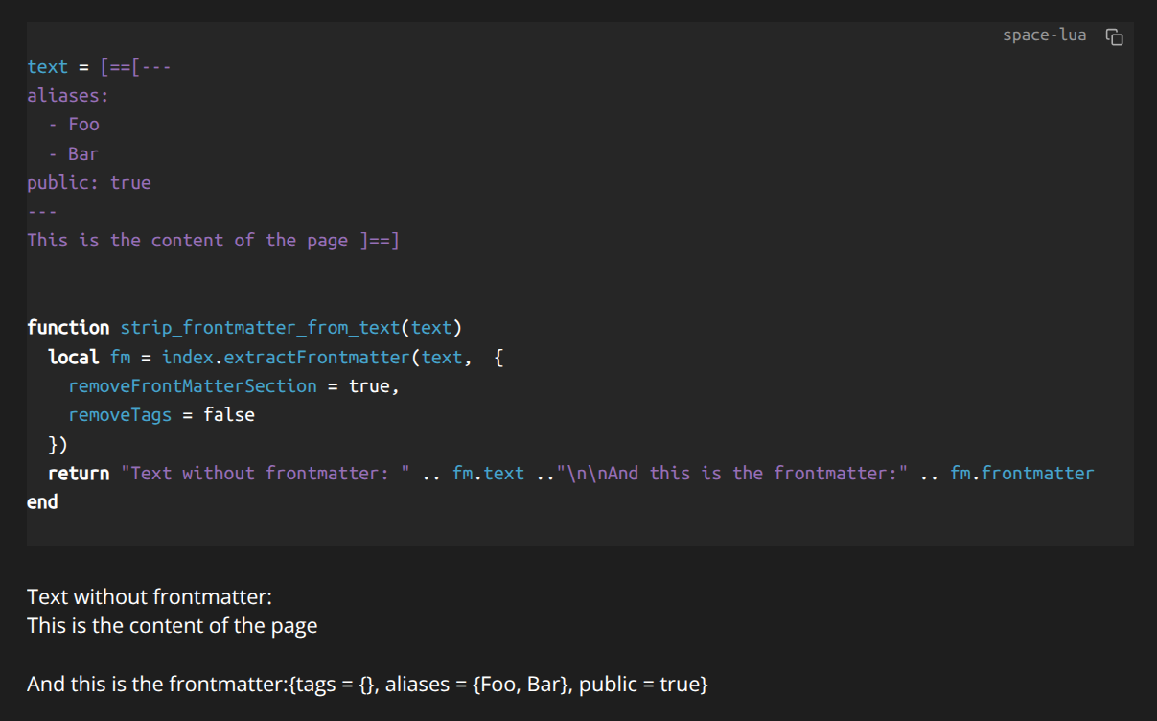Image resolution: width=1157 pixels, height=721 pixels.
Task: Click the strip_frontmatter_from_text function name
Action: coord(259,328)
